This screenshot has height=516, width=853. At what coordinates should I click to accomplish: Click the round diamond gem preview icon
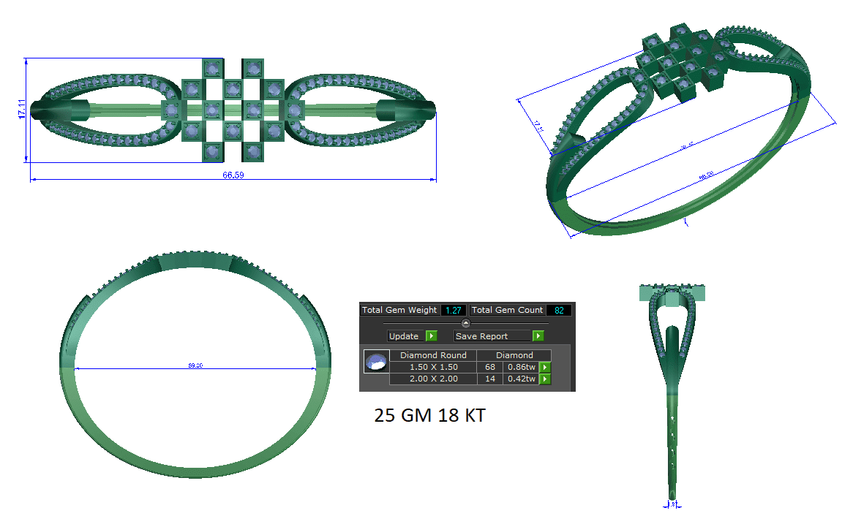click(x=375, y=362)
